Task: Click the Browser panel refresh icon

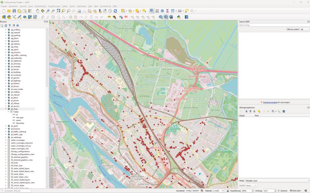Action: pyautogui.click(x=6, y=25)
